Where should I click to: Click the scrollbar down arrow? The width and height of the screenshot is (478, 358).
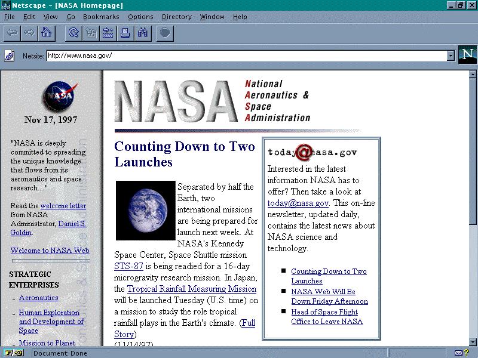click(x=473, y=342)
